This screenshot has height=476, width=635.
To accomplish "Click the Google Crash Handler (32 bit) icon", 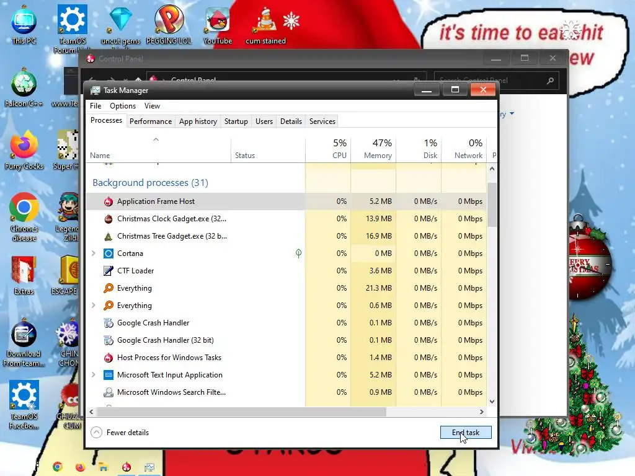I will click(x=108, y=340).
